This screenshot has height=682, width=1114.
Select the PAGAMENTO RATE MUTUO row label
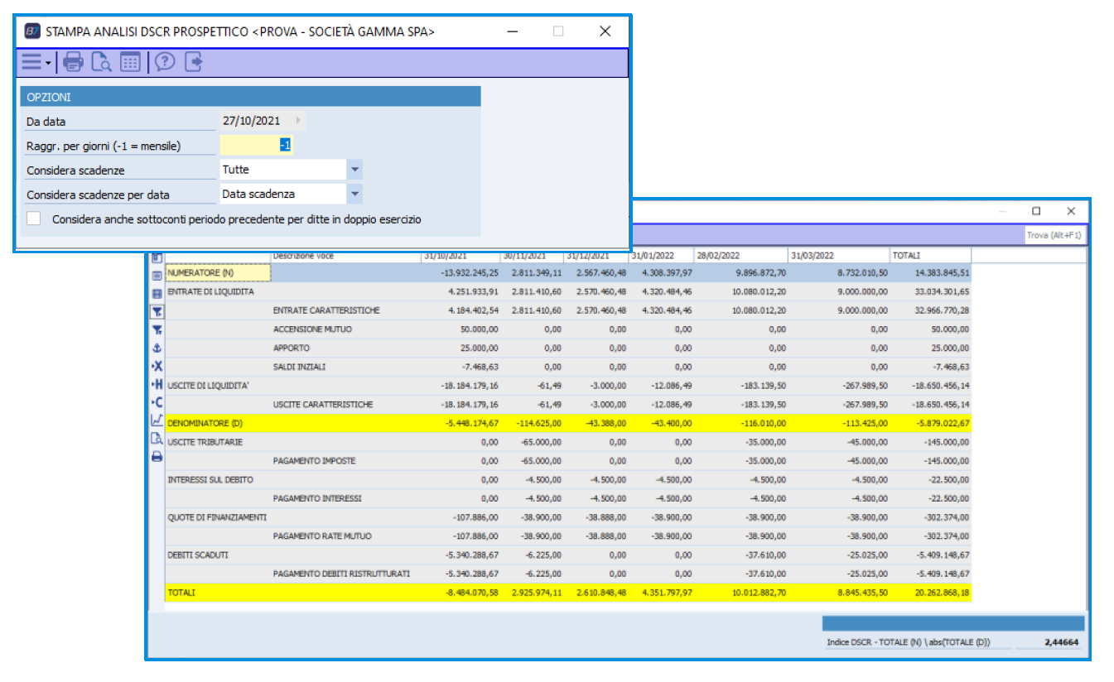pos(321,536)
